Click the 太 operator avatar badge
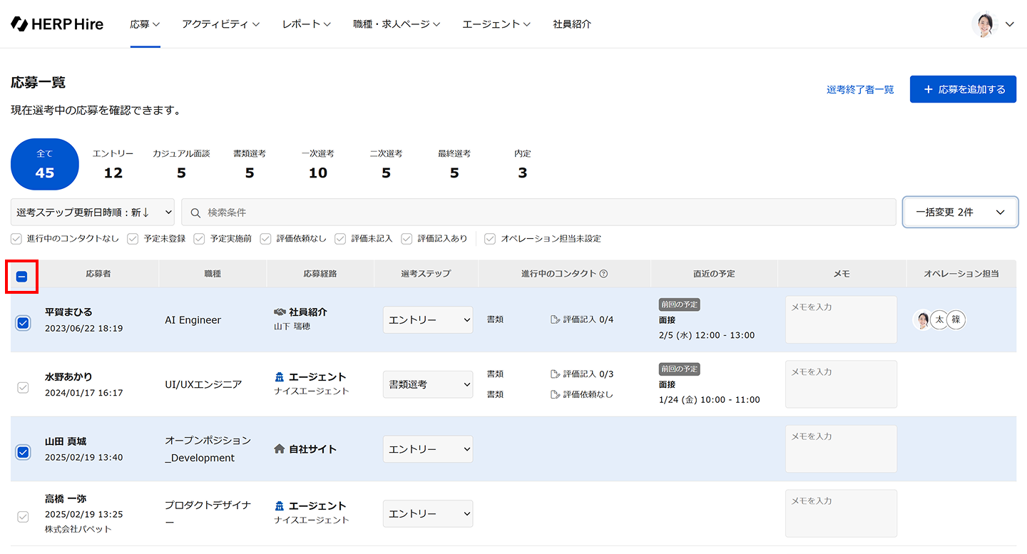 (939, 320)
